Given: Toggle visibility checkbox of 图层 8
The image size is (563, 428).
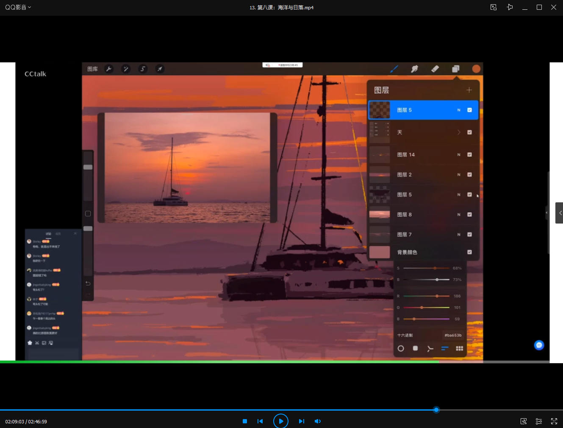Looking at the screenshot, I should point(469,215).
